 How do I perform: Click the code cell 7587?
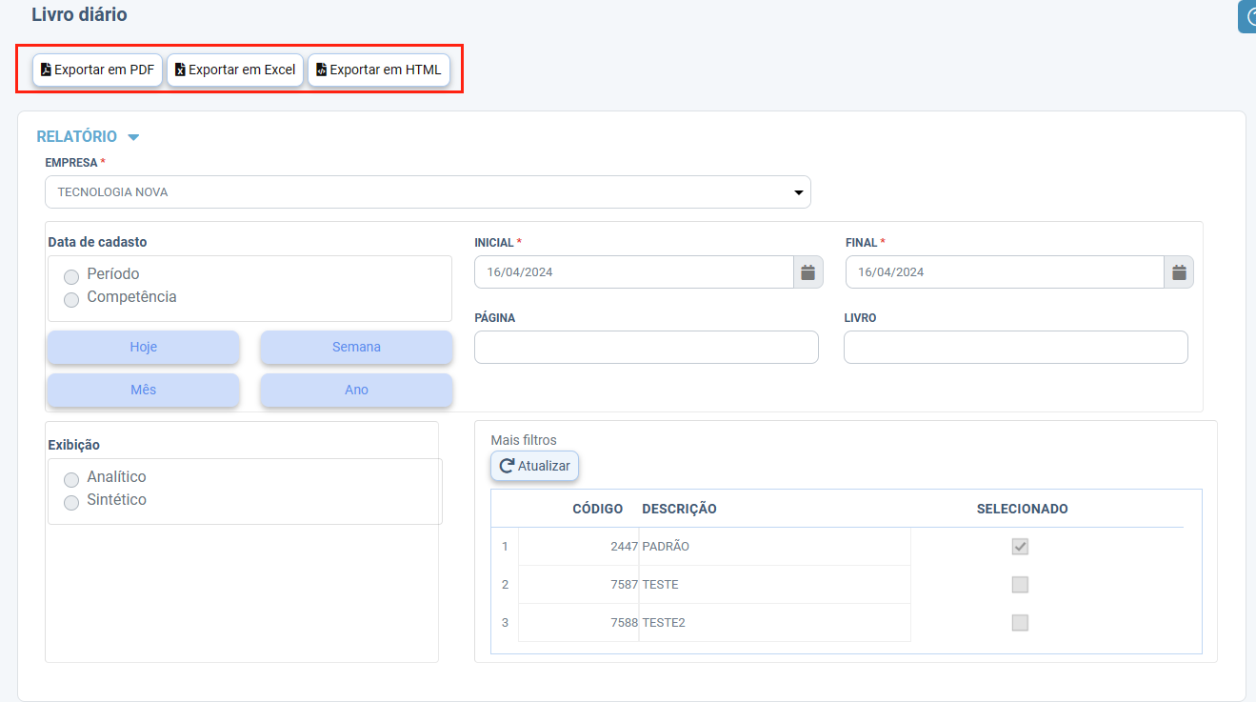578,585
